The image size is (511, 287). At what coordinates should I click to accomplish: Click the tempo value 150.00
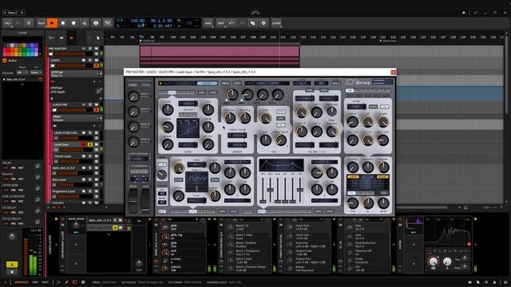[137, 21]
